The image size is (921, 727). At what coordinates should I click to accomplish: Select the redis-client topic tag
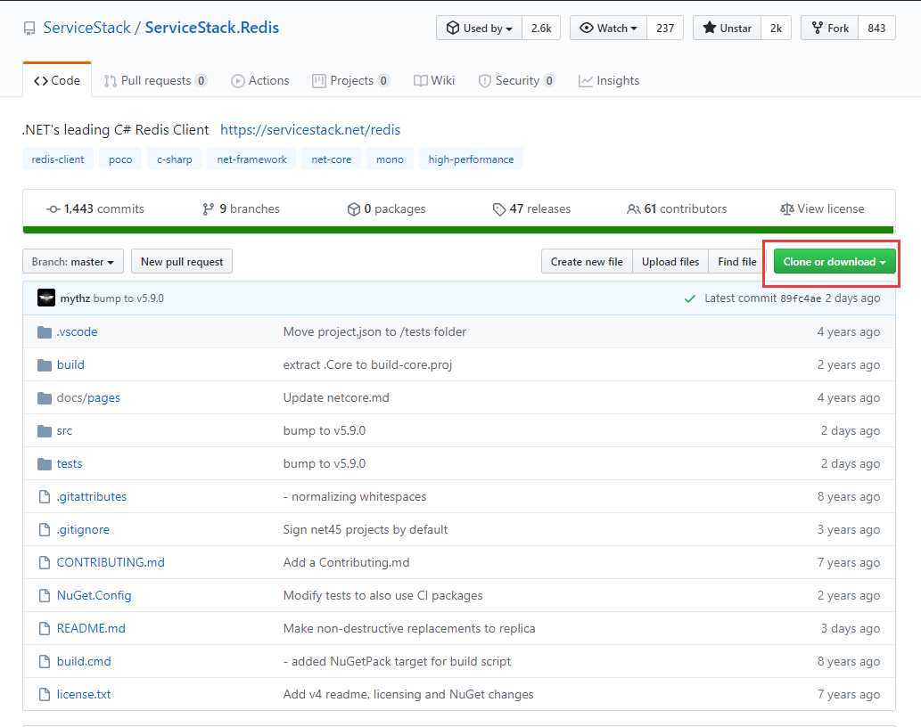point(58,159)
